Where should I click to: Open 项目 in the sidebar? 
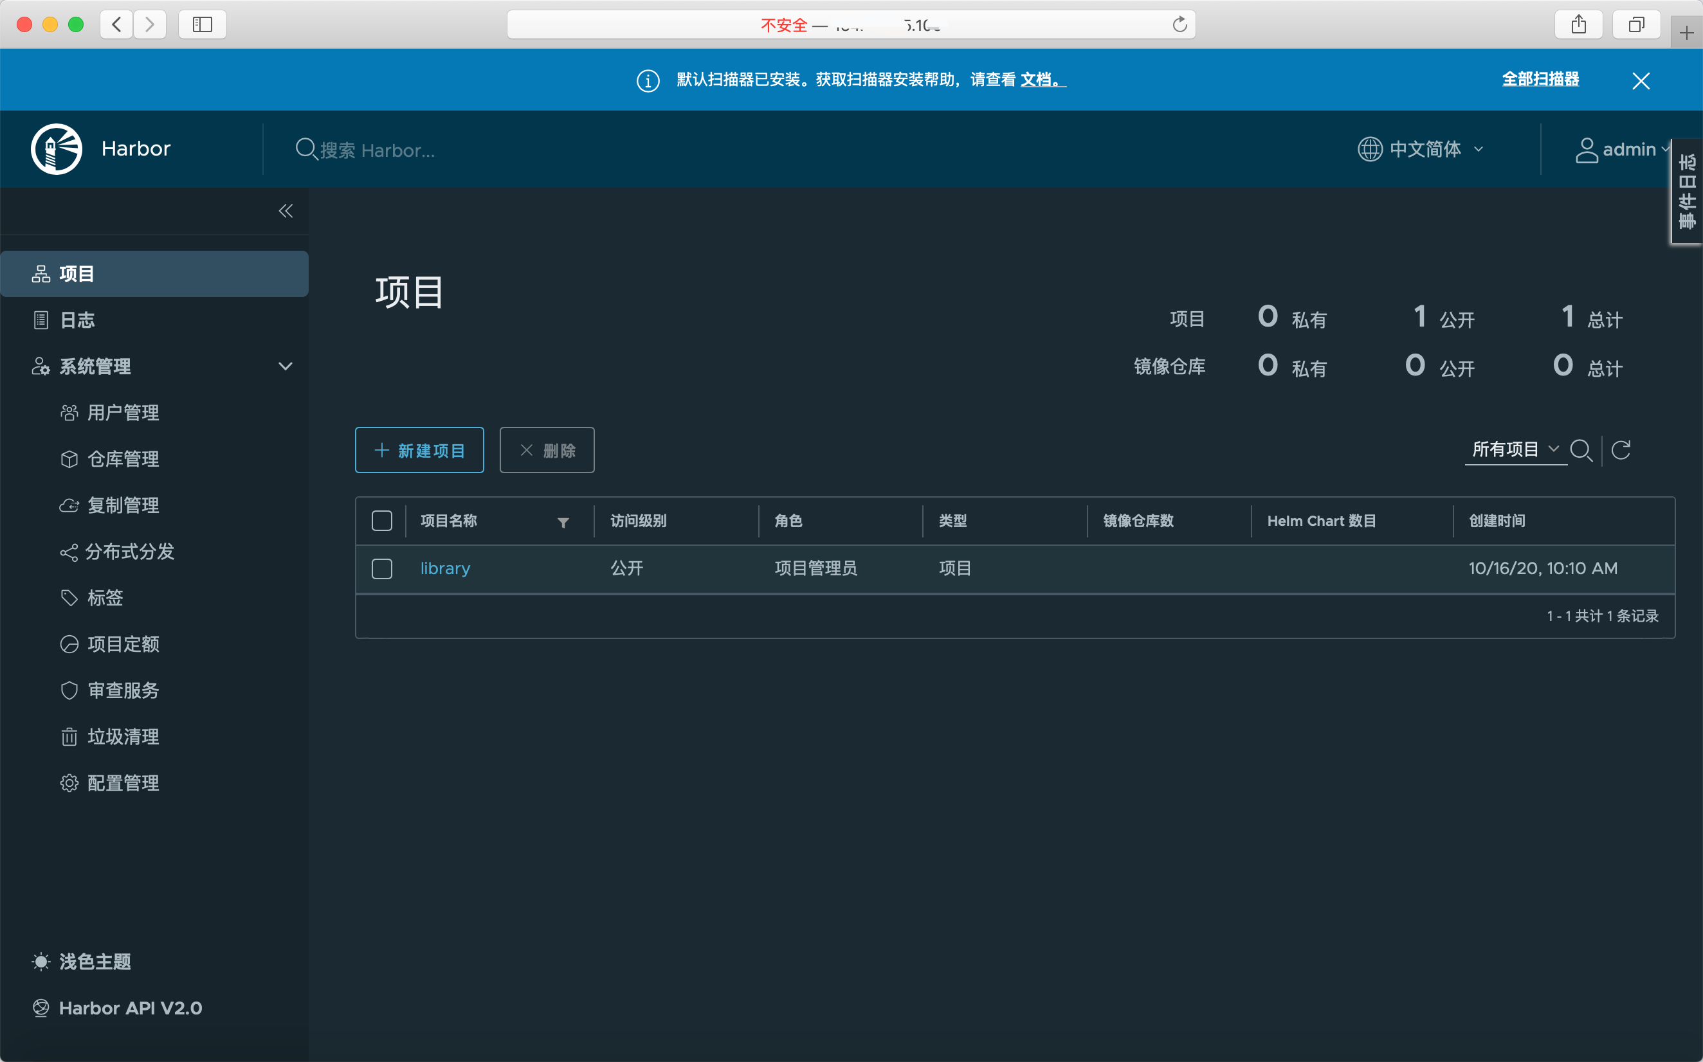(x=154, y=274)
